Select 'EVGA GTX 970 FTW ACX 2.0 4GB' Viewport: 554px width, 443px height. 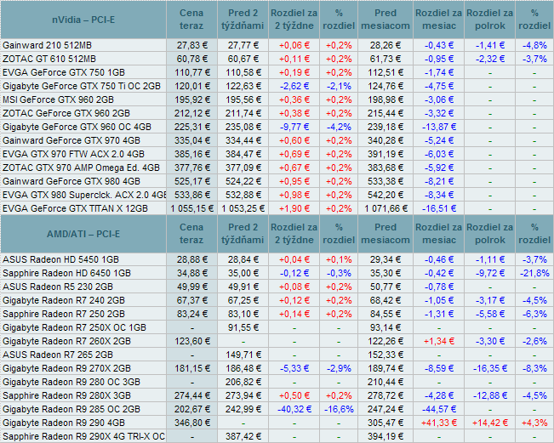[73, 154]
